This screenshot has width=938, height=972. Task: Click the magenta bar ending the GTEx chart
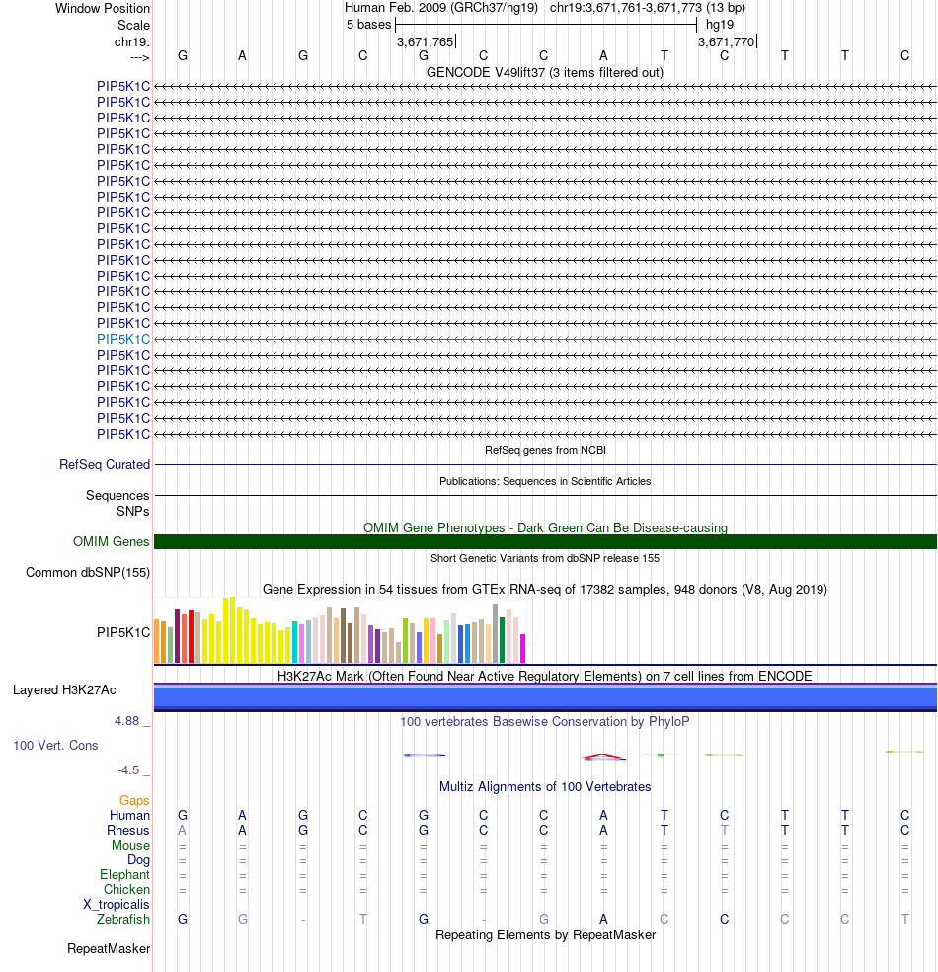522,648
